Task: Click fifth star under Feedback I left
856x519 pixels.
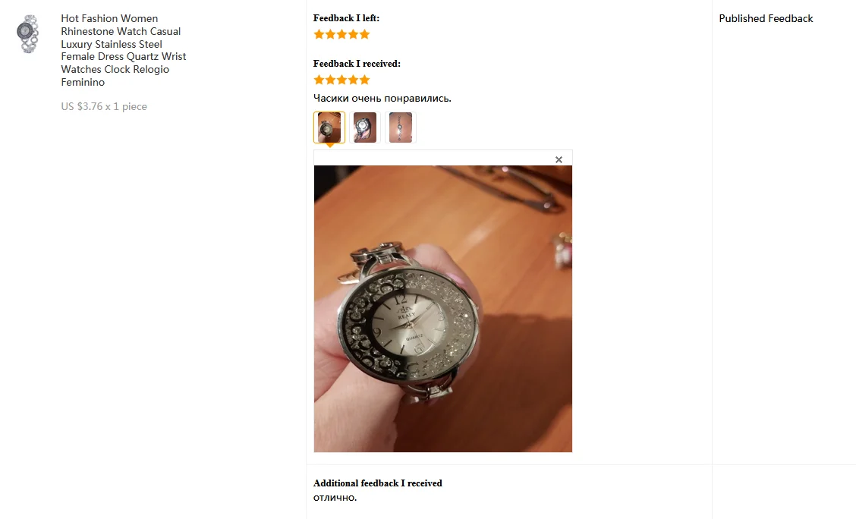Action: point(365,34)
